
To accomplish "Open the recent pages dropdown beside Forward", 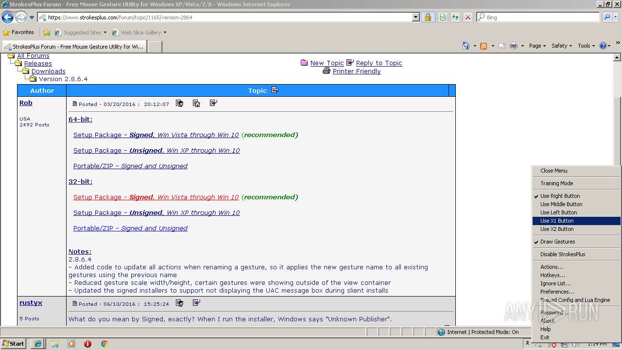I will pyautogui.click(x=32, y=17).
